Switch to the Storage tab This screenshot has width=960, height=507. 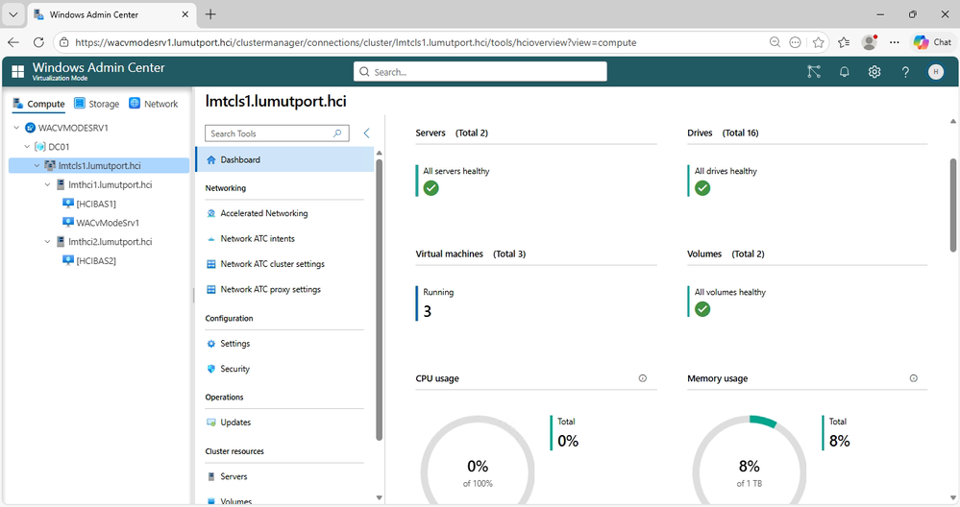tap(97, 104)
